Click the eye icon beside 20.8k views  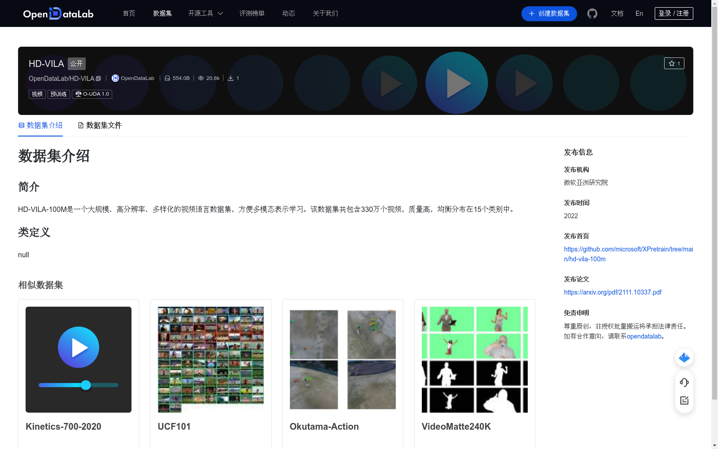coord(201,78)
